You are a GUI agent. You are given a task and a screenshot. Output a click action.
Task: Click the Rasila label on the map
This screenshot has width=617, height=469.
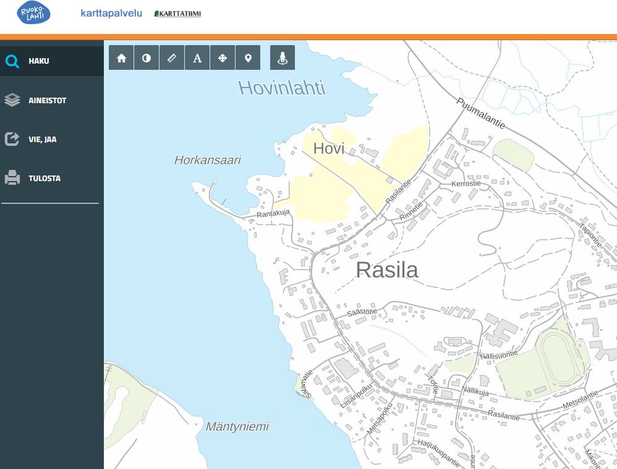(387, 269)
